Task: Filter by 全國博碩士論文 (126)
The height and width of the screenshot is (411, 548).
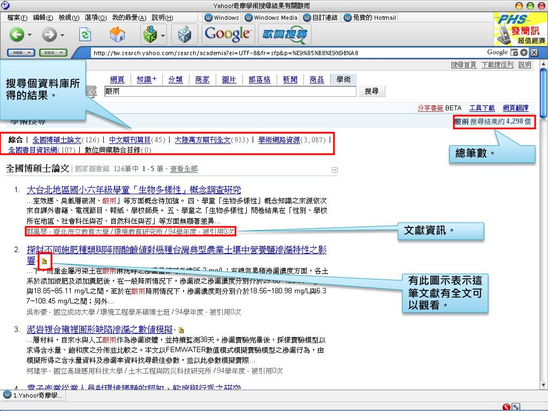Action: click(x=57, y=140)
